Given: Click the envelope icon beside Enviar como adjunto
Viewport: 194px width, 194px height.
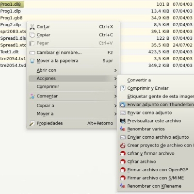Looking at the screenshot, I should (123, 113).
